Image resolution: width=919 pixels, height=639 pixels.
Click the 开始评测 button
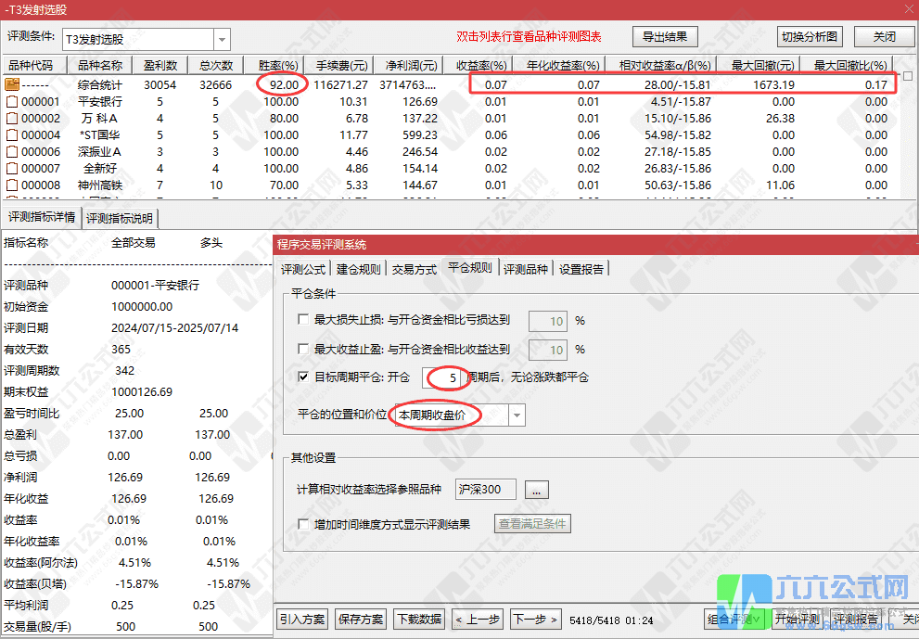(x=798, y=620)
